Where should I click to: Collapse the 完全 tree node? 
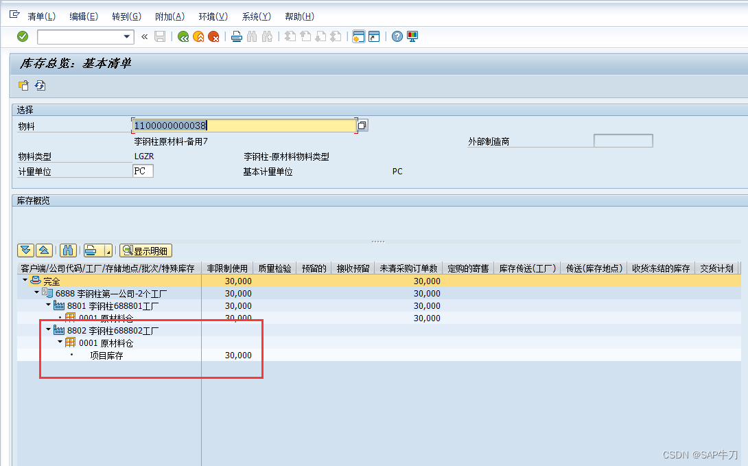coord(25,280)
